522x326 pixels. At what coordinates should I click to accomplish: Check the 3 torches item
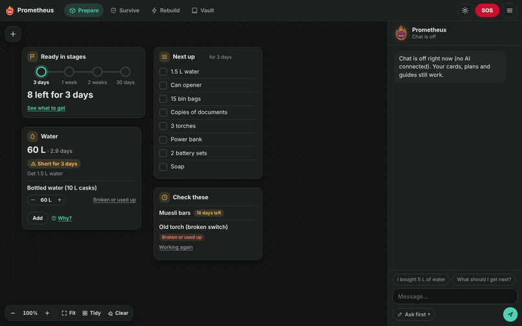coord(163,126)
